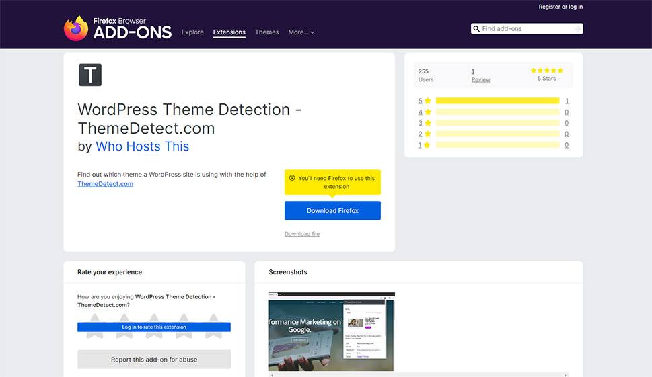Select the fourth rating star

[184, 327]
